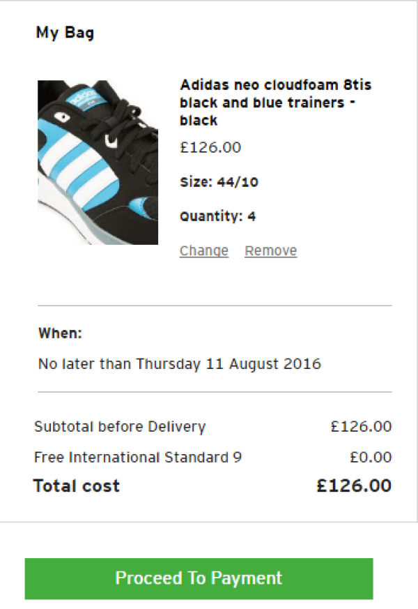Click the Subtotal before Delivery label
Viewport: 418px width, 609px height.
click(x=120, y=427)
